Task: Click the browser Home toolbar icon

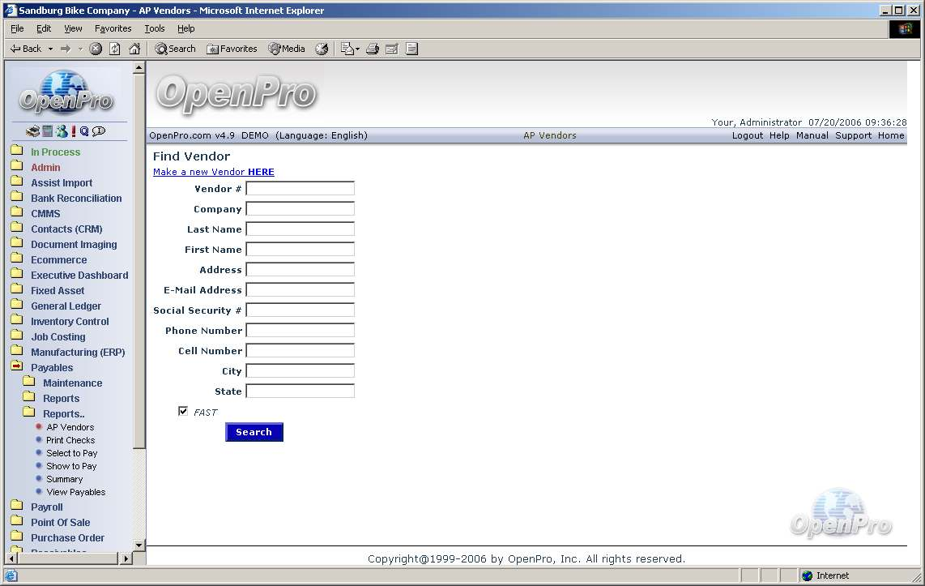Action: pos(134,49)
